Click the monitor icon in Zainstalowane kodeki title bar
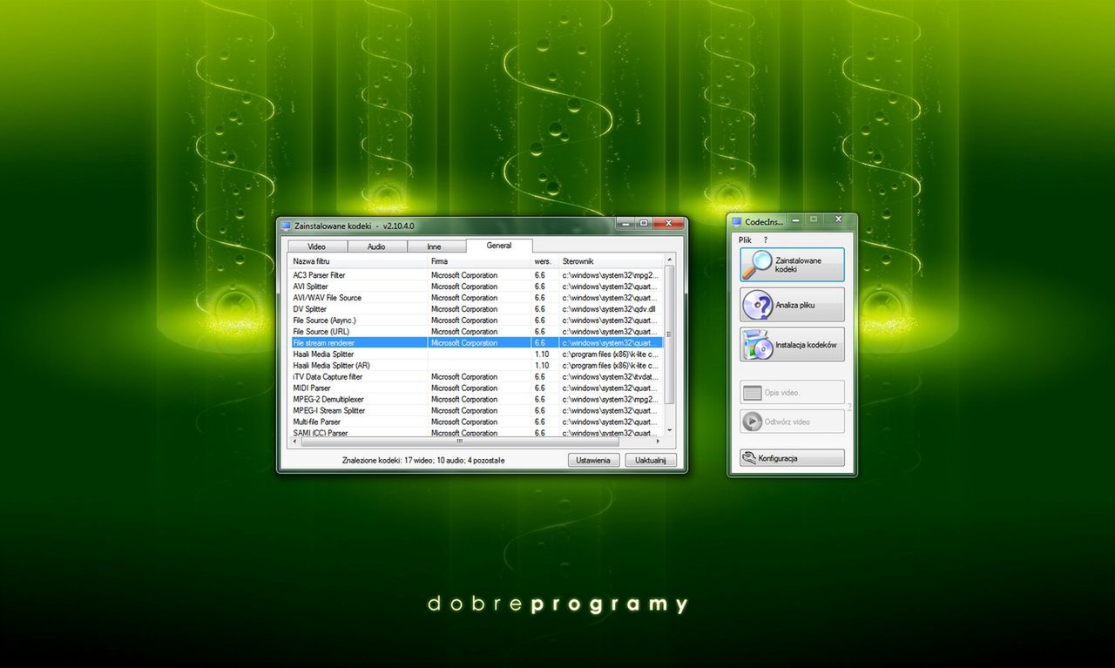 285,226
